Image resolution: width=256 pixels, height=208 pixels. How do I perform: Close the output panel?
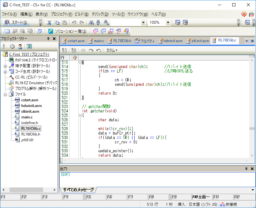(x=252, y=169)
